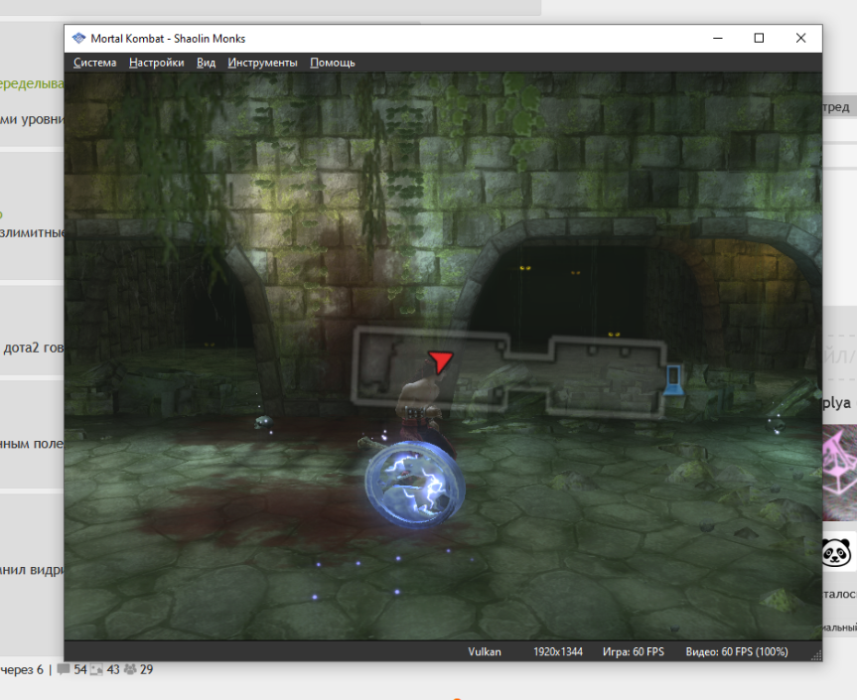Image resolution: width=857 pixels, height=700 pixels.
Task: Click the comments count icon showing 54
Action: click(64, 669)
